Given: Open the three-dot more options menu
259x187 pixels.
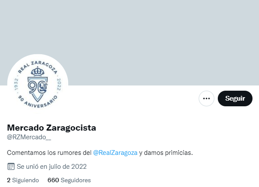Looking at the screenshot, I should [207, 98].
